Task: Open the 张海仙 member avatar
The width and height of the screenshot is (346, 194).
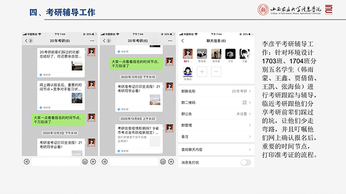Action: point(188,72)
